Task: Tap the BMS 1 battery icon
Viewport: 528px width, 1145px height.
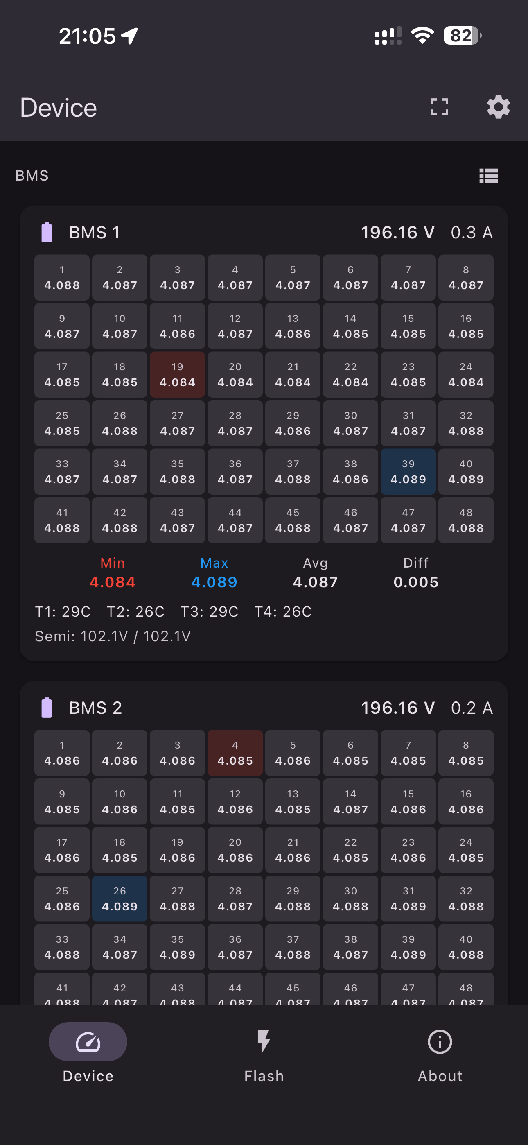Action: [47, 233]
